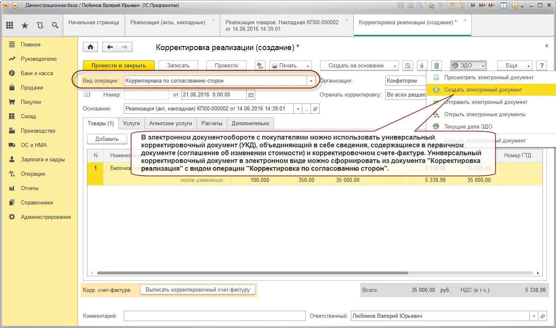Select Открыть электронные документы
The image size is (556, 328).
coord(485,114)
